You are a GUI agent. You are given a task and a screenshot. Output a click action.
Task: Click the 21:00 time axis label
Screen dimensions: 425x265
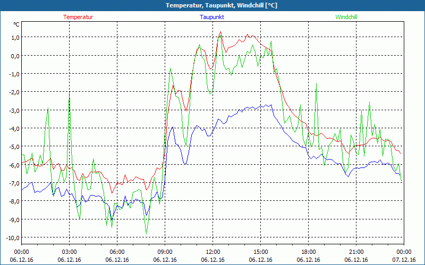click(x=356, y=252)
